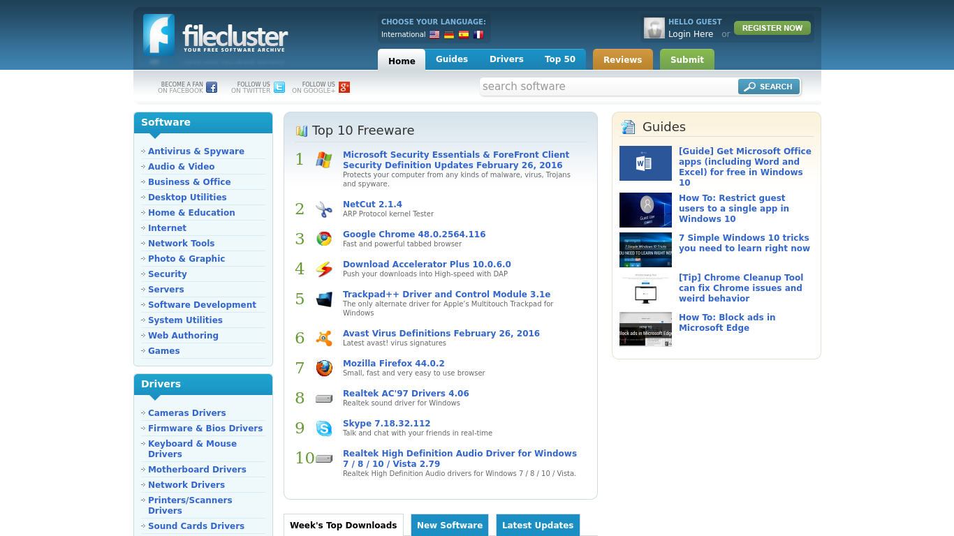Click the Download Accelerator Plus icon
Screen dimensions: 954x536
324,269
